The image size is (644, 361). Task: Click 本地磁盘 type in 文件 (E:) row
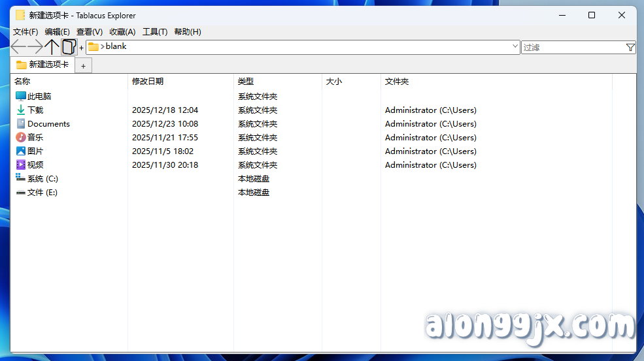point(254,193)
